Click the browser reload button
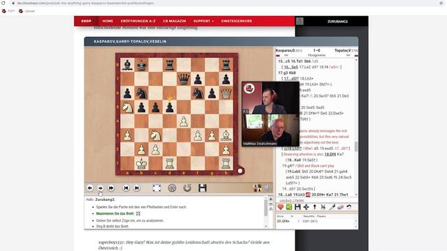The image size is (447, 251). coord(3,3)
